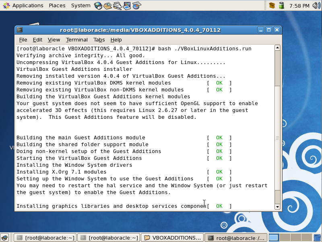Click OK status on the DKMS kernel modules row
The height and width of the screenshot is (242, 322).
click(x=219, y=83)
